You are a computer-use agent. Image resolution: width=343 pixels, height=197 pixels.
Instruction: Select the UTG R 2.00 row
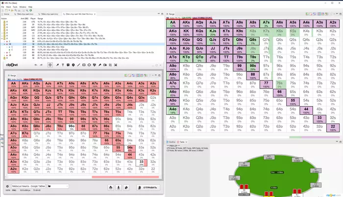click(83, 22)
